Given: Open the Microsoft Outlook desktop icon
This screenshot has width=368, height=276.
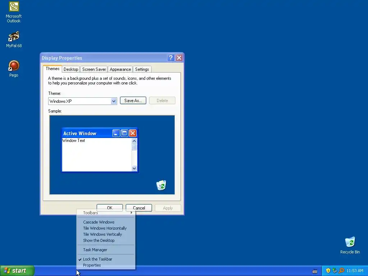Looking at the screenshot, I should [14, 12].
